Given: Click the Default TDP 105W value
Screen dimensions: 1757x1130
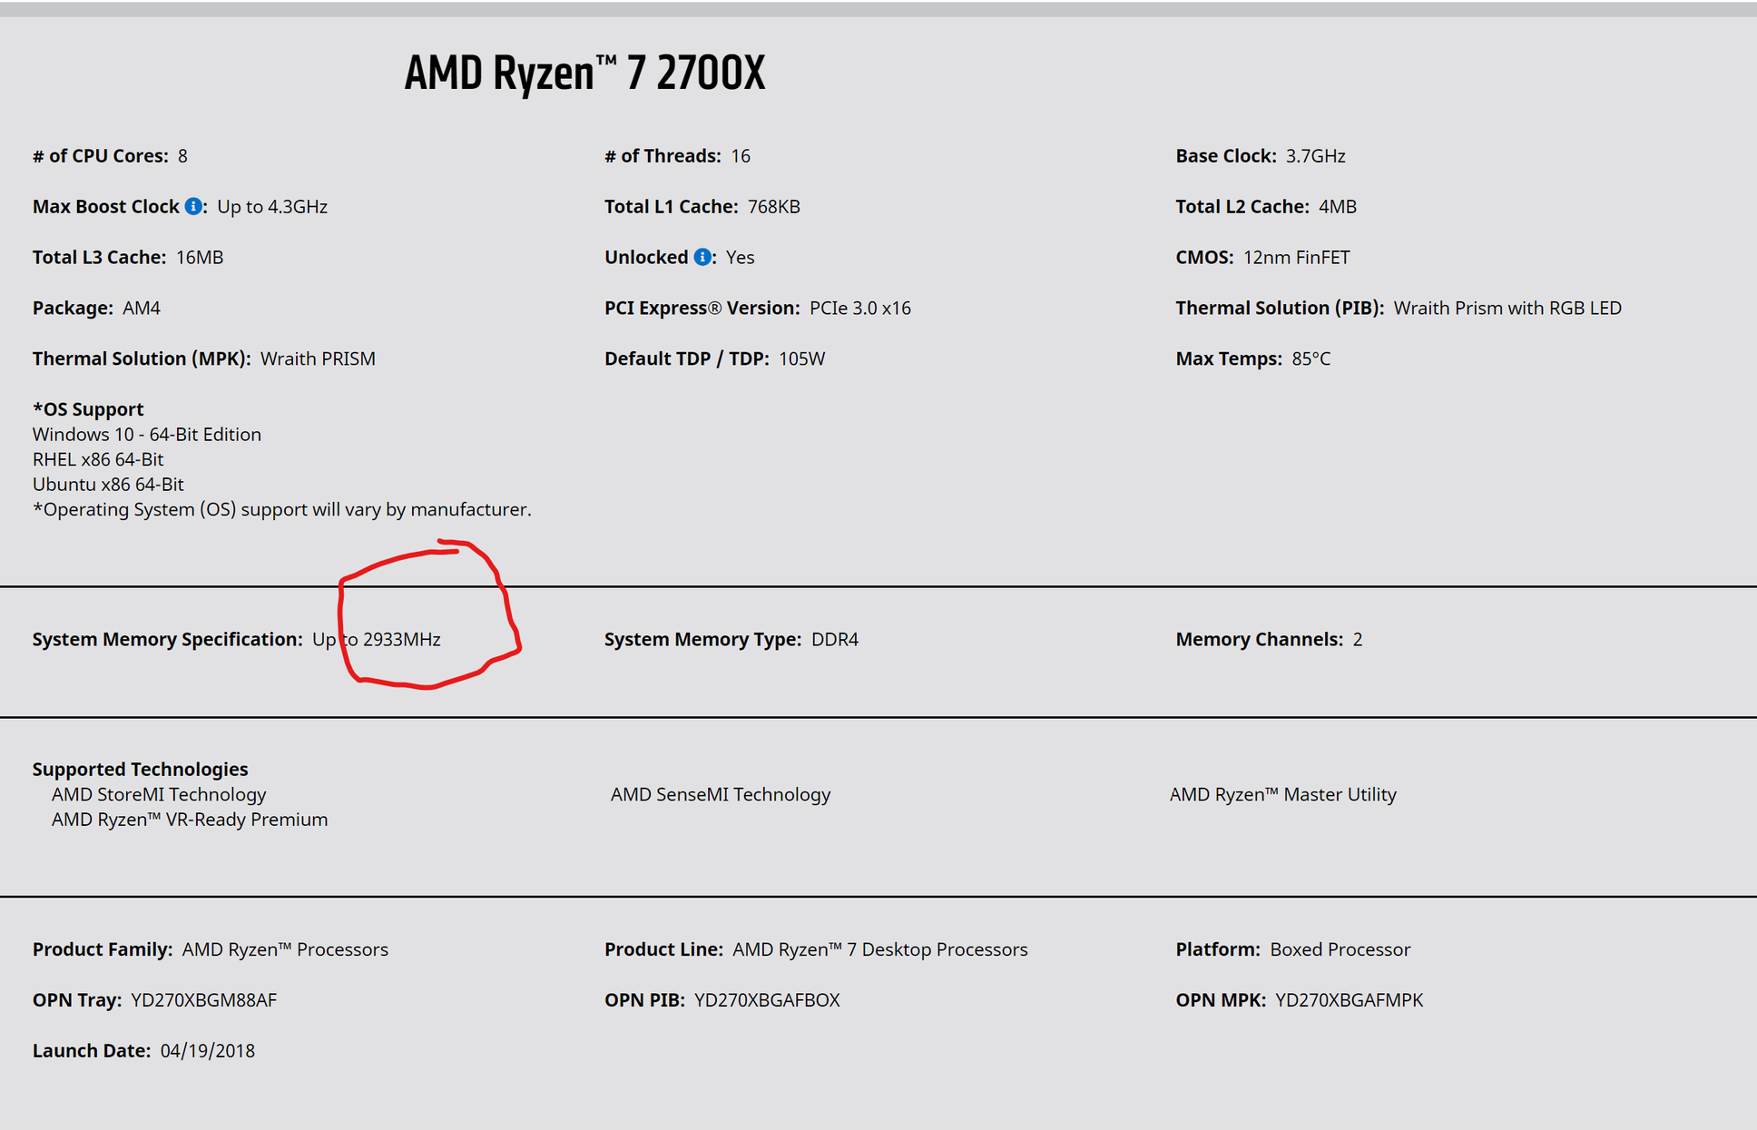Looking at the screenshot, I should (801, 359).
